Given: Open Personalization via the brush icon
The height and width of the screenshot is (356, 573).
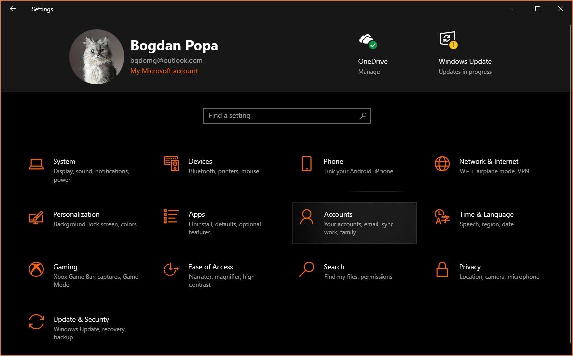Looking at the screenshot, I should coord(36,217).
